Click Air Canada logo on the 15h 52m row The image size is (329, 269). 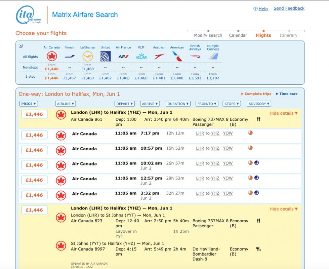pos(61,150)
